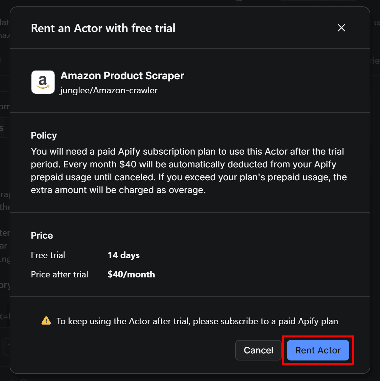Click the close icon in the dialog header
This screenshot has height=381, width=380.
pyautogui.click(x=341, y=28)
